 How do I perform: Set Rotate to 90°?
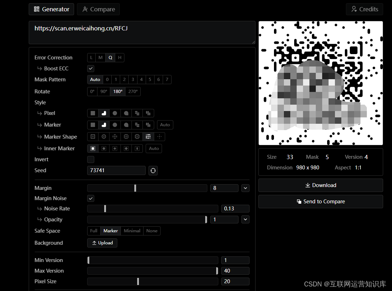click(x=104, y=92)
